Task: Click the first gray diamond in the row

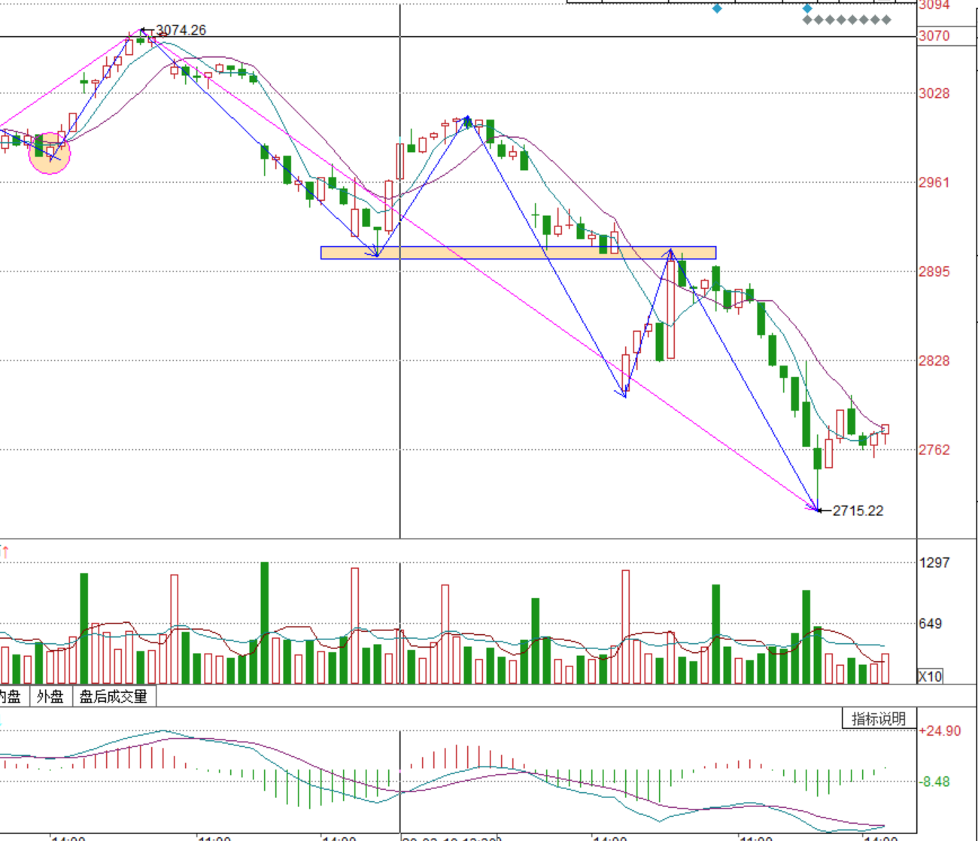Action: pyautogui.click(x=807, y=20)
